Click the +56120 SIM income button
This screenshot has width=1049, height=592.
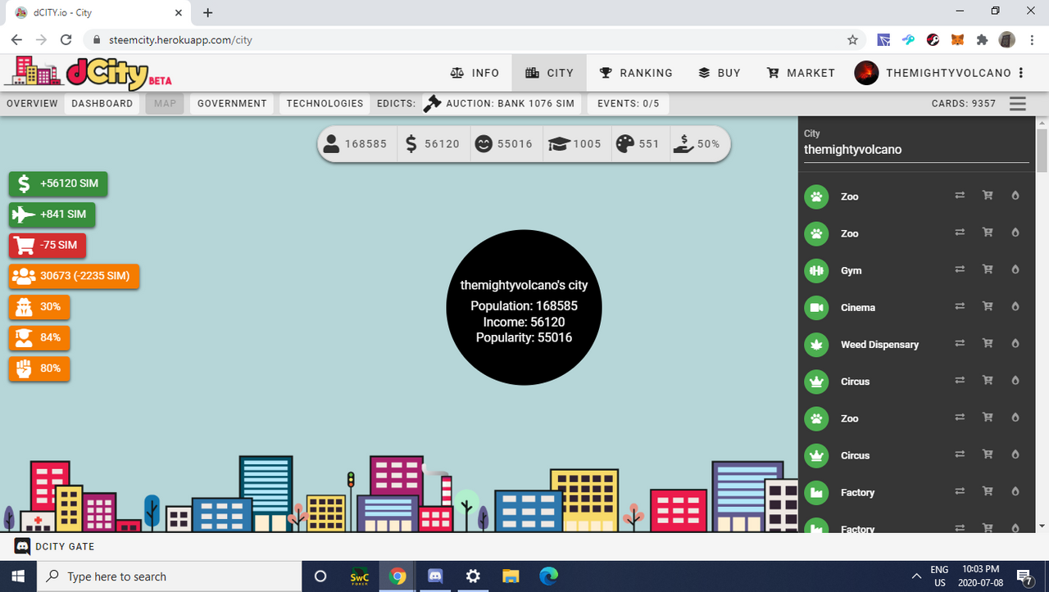tap(58, 183)
